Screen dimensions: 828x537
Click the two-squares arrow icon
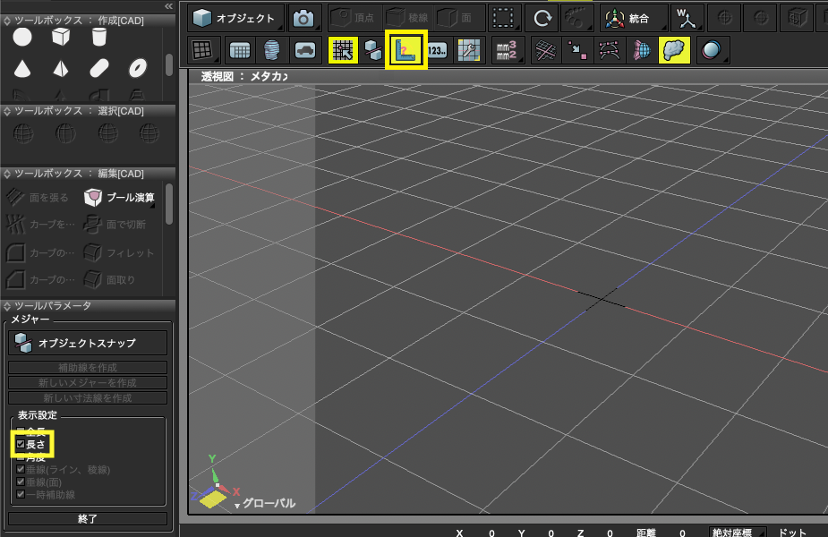(x=576, y=51)
